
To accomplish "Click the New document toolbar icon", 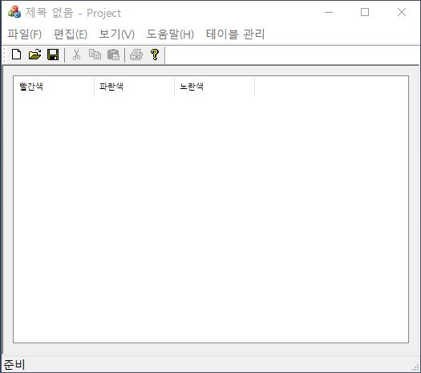I will [17, 55].
